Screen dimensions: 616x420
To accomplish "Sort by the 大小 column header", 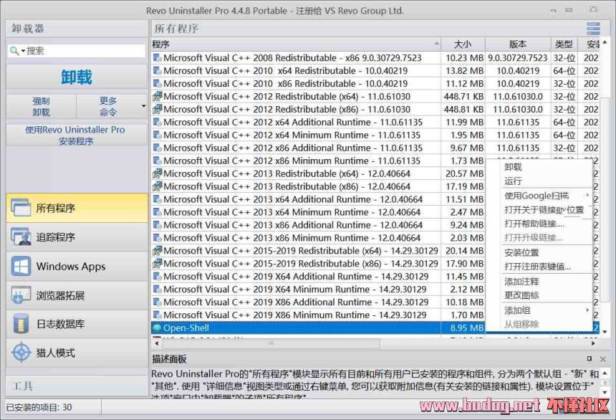I will (463, 44).
